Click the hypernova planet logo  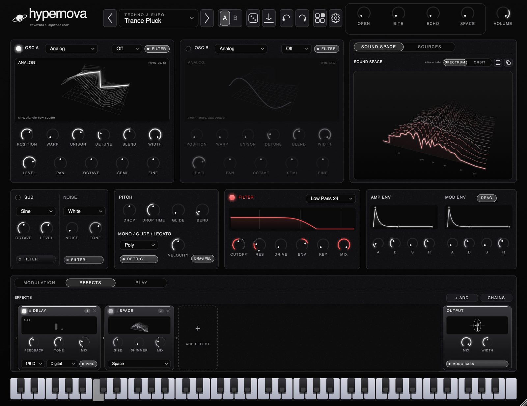[19, 18]
